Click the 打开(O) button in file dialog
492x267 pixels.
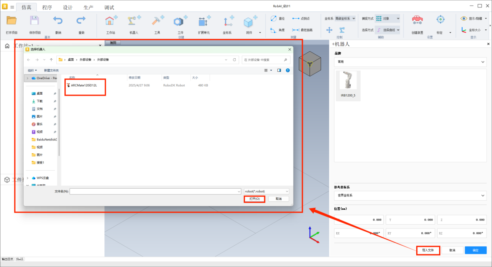click(254, 199)
